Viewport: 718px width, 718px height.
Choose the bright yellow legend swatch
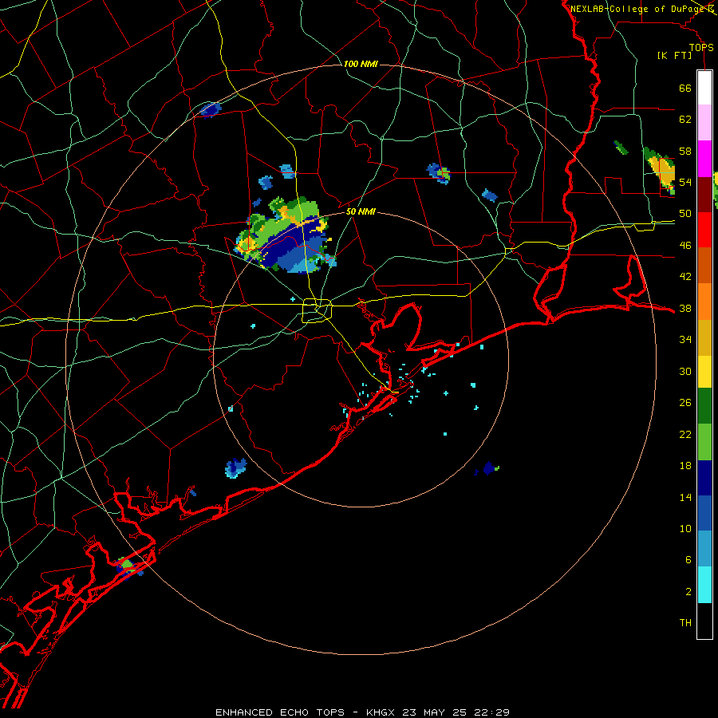(x=704, y=372)
